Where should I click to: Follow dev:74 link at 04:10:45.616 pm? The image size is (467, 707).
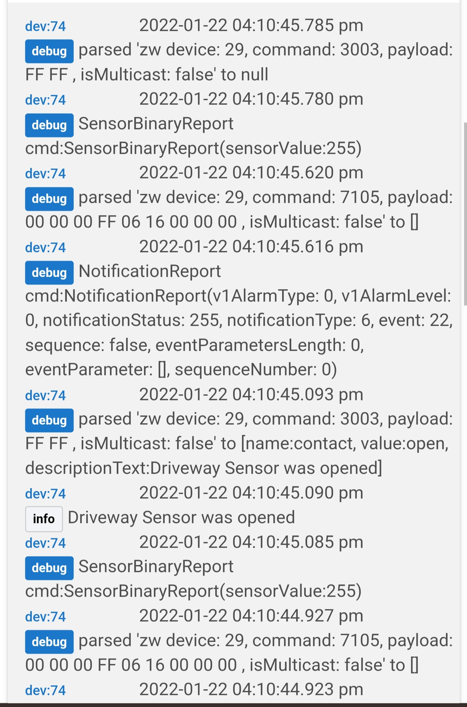(x=45, y=248)
